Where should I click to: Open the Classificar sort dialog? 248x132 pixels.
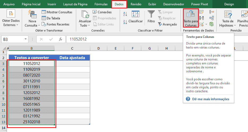[x=135, y=17]
